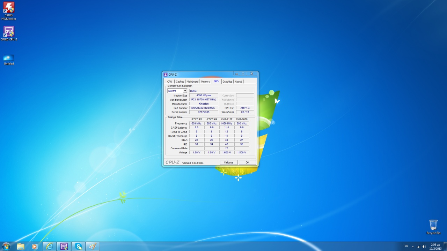
Task: Click the Validate button
Action: 228,162
